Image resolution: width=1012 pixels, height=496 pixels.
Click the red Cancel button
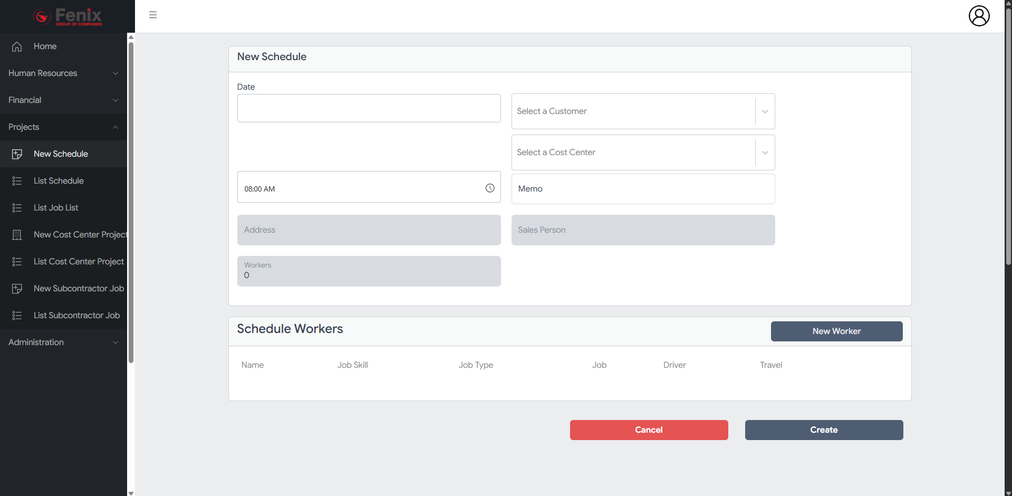pyautogui.click(x=649, y=430)
